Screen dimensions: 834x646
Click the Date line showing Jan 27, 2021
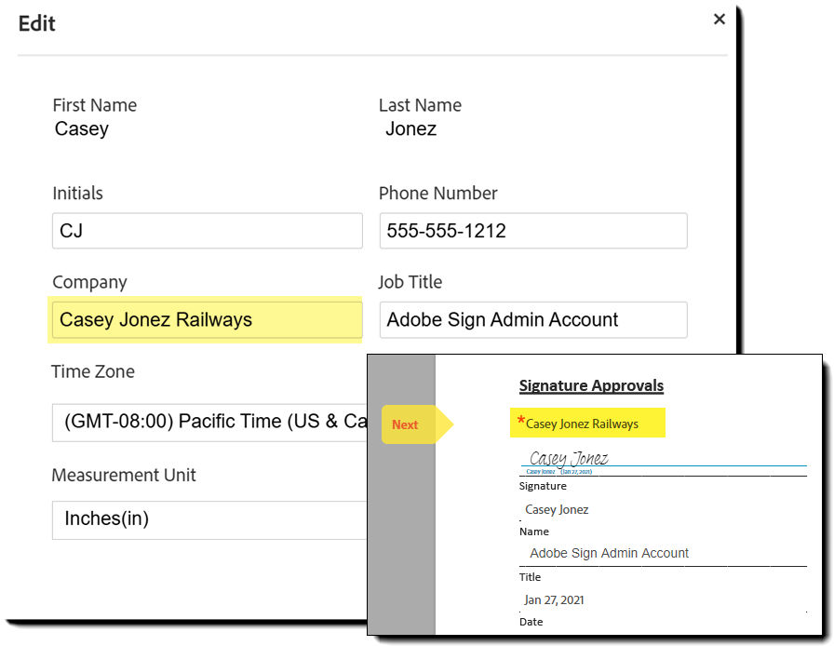(x=553, y=599)
